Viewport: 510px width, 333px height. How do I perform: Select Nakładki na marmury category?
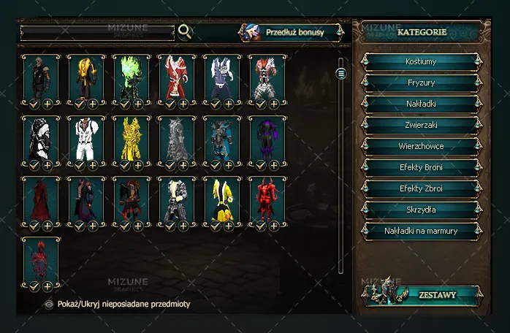point(421,231)
